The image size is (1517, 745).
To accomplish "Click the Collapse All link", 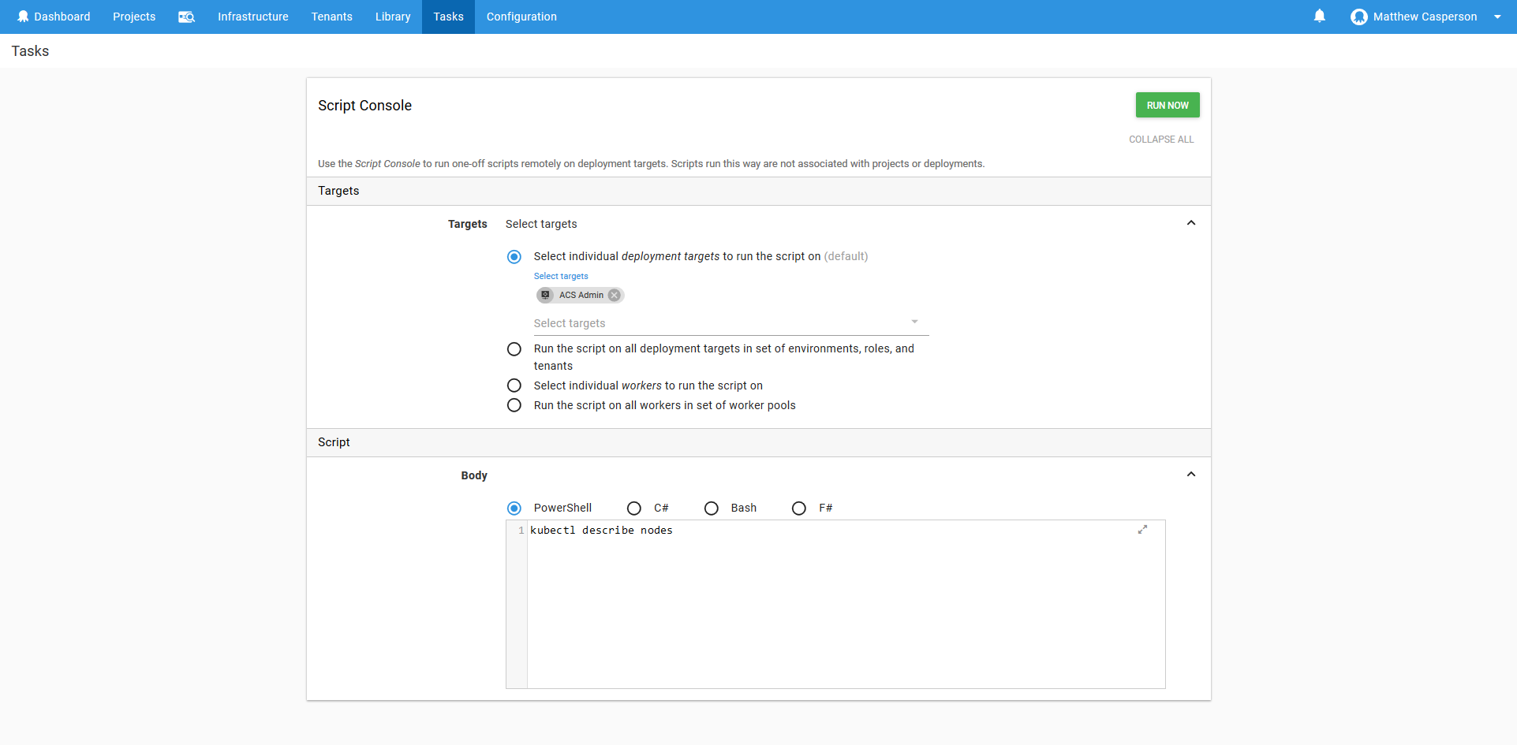I will coord(1161,140).
